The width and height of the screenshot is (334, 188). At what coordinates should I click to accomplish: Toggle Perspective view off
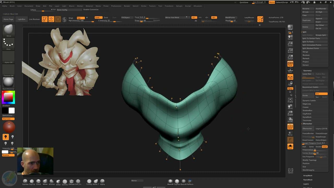290,63
